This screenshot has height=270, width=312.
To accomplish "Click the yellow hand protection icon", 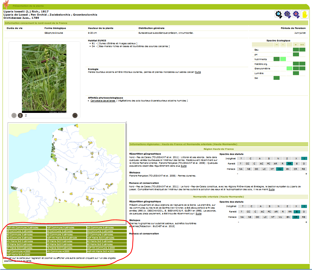I will pyautogui.click(x=305, y=13).
